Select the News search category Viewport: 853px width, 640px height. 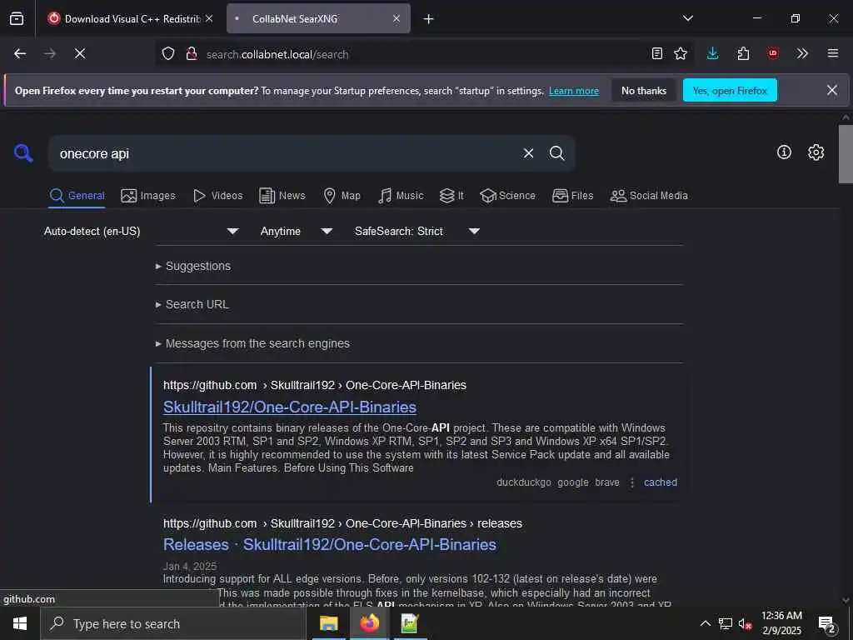(x=282, y=196)
